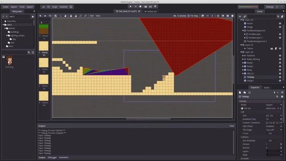Image resolution: width=286 pixels, height=161 pixels.
Task: Open Tattoo node's scene in editor
Action: pos(272,48)
